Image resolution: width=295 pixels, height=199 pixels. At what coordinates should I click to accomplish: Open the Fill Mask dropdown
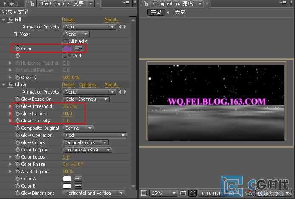click(x=77, y=34)
